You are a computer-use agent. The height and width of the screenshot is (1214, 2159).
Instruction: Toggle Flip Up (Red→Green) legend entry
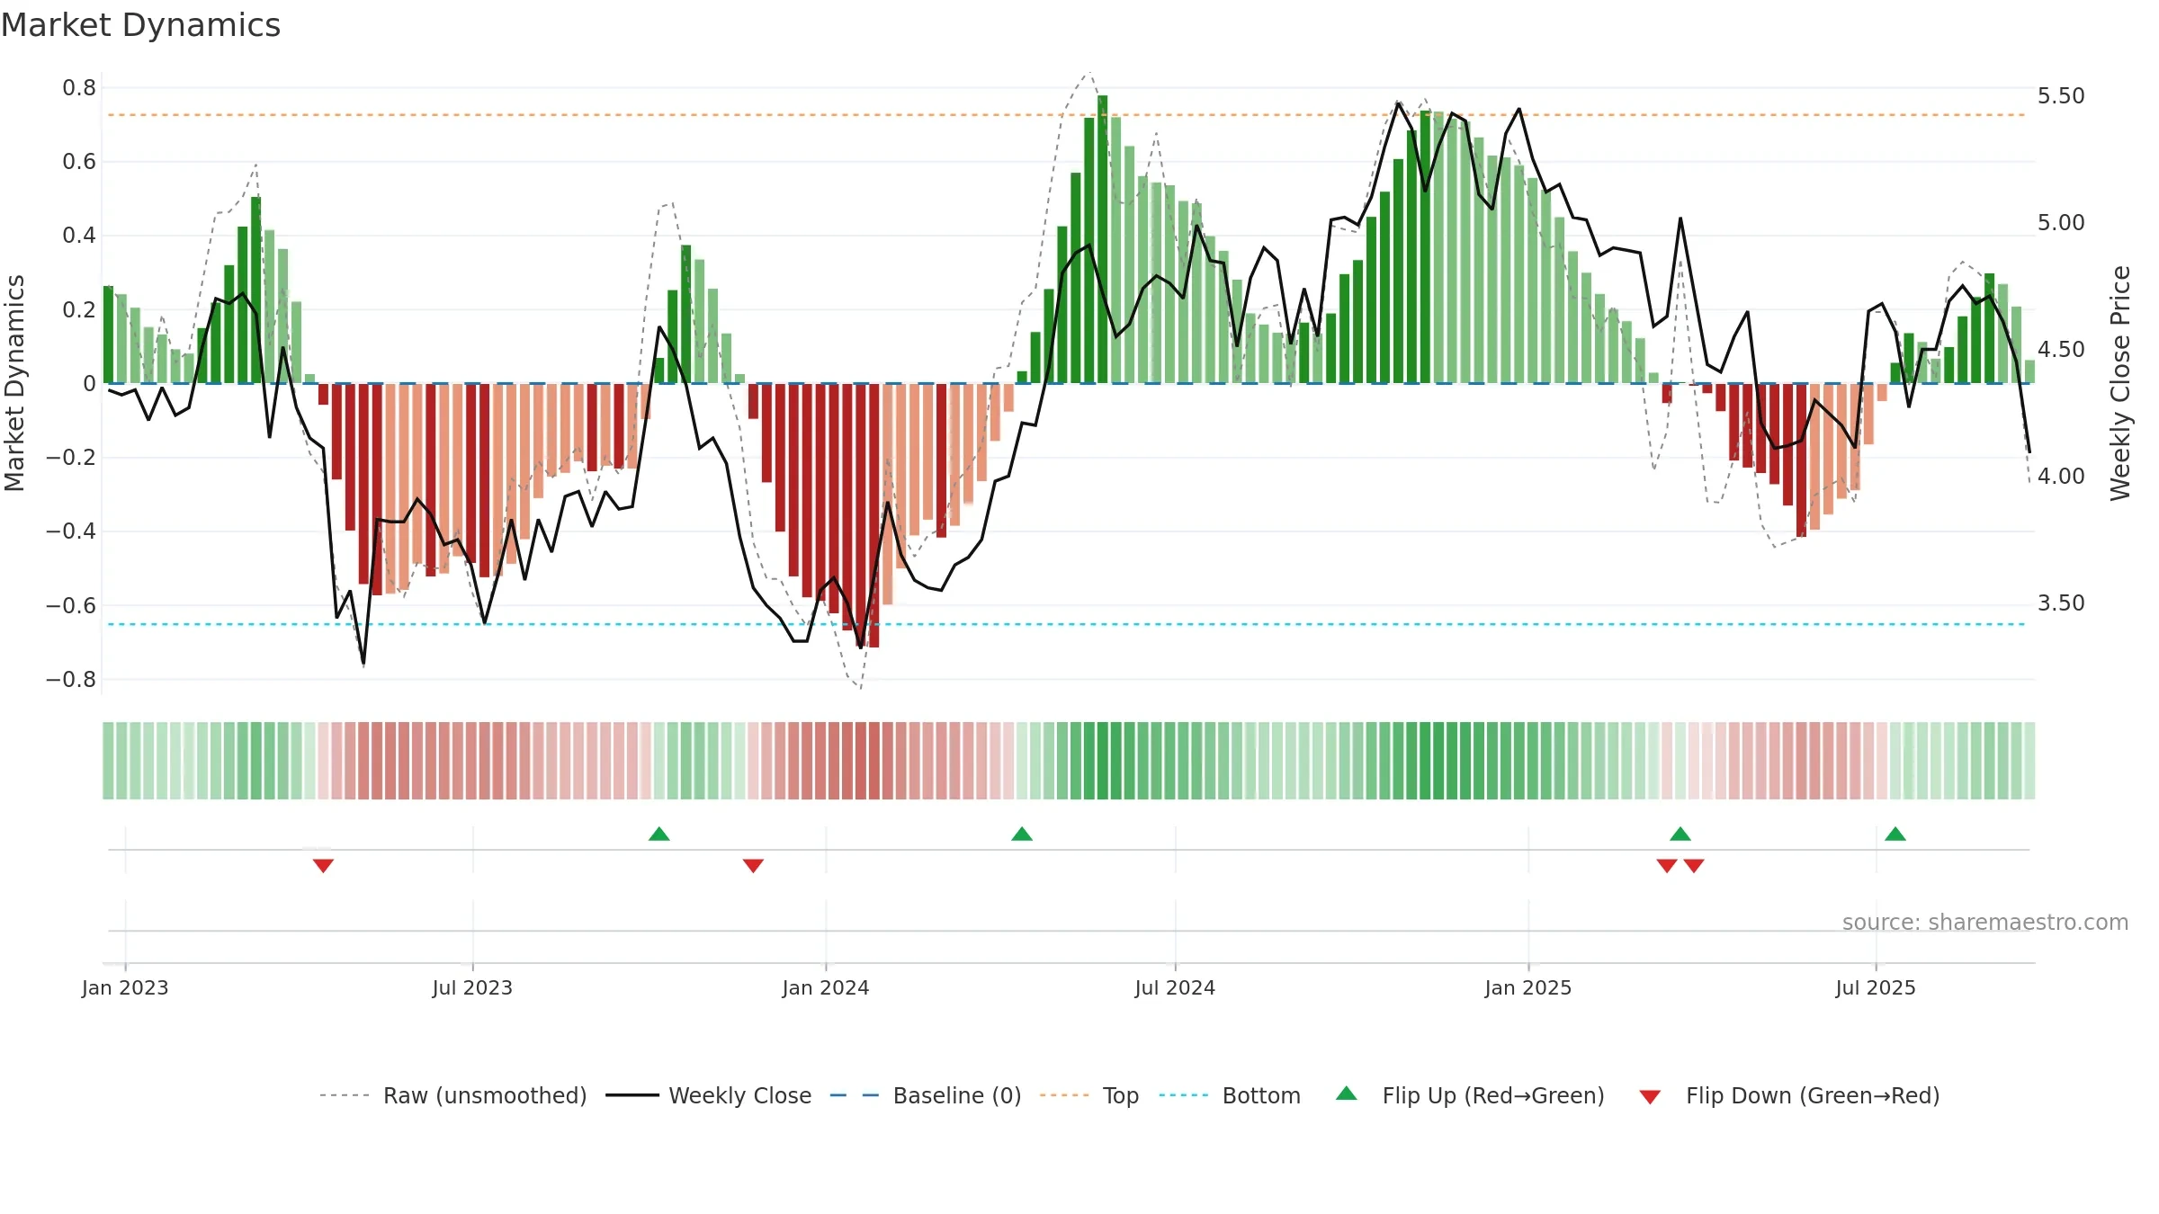pos(1470,1095)
